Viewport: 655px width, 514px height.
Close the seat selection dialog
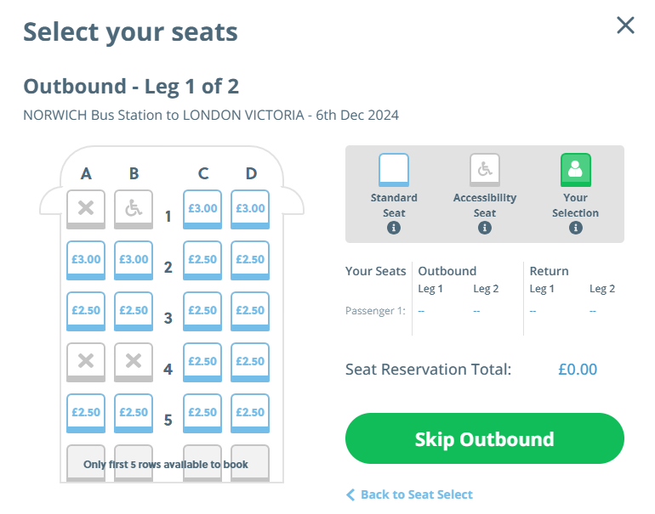click(x=625, y=25)
